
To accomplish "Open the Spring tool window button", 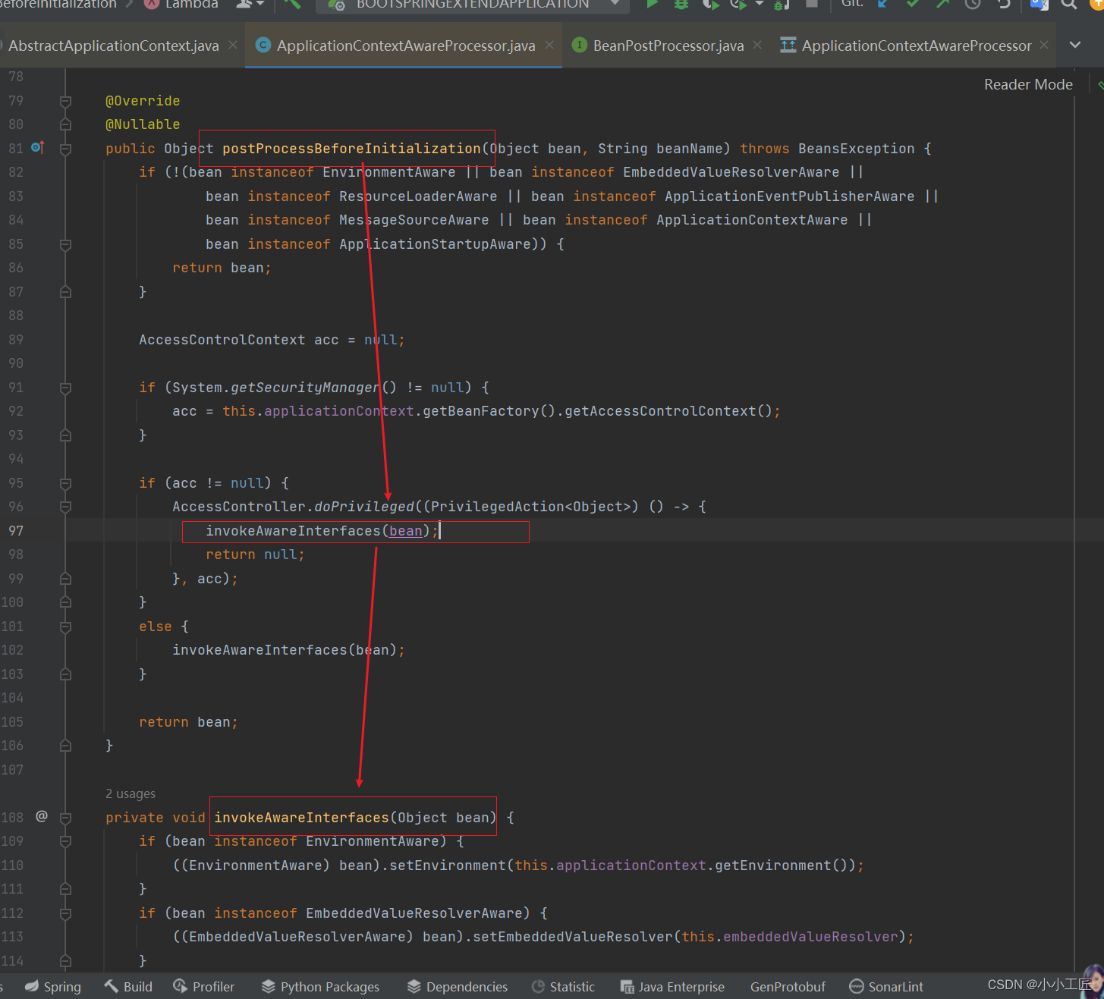I will [x=53, y=986].
